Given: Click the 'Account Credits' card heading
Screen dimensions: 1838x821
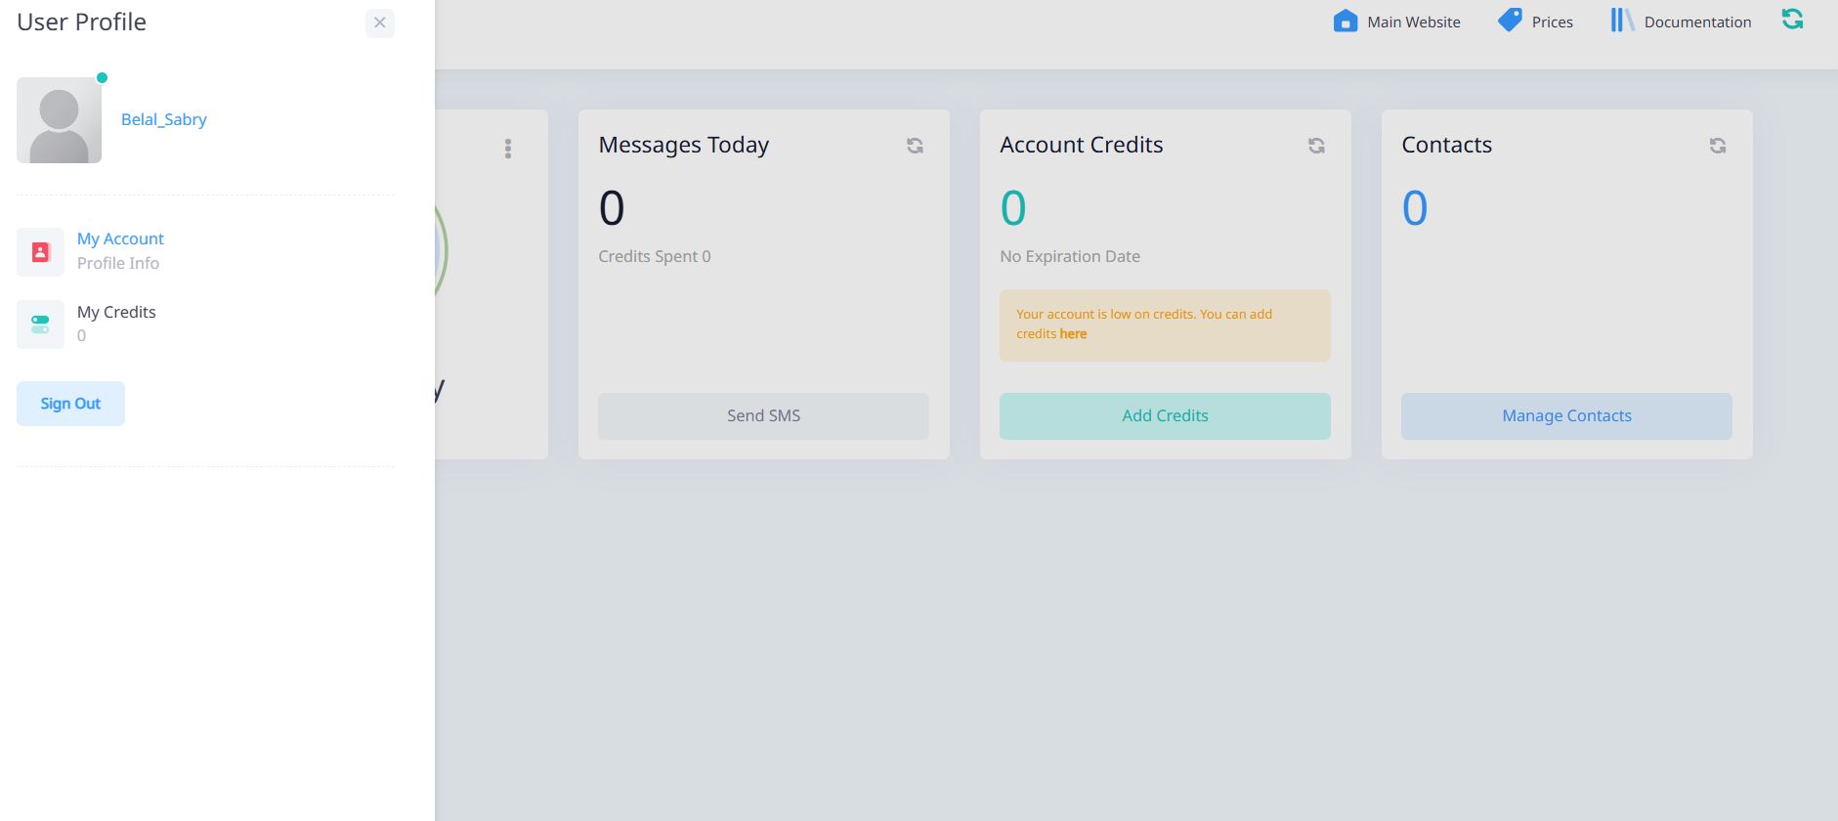Looking at the screenshot, I should click(x=1082, y=145).
